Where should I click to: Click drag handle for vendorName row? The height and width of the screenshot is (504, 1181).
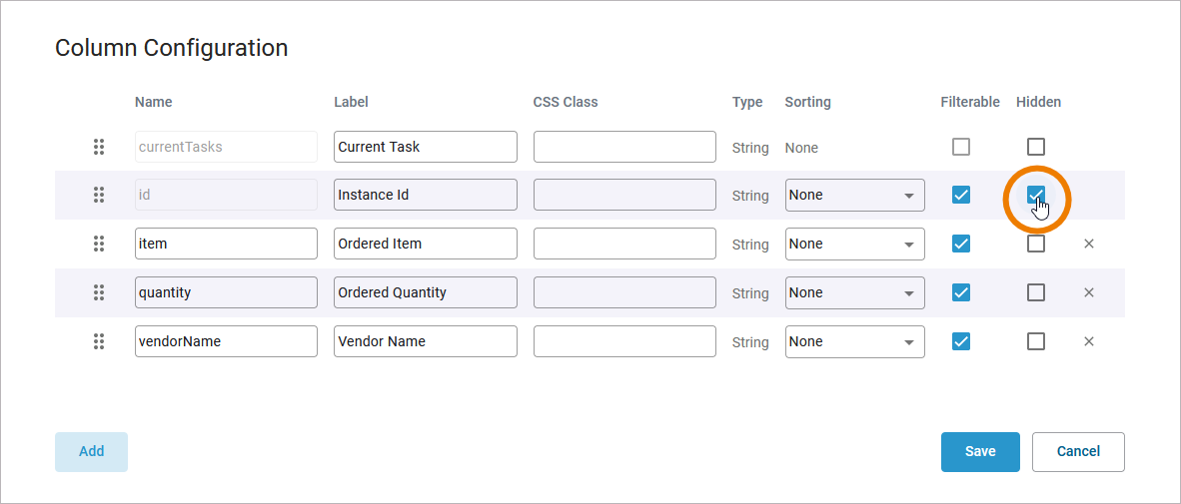pyautogui.click(x=99, y=341)
